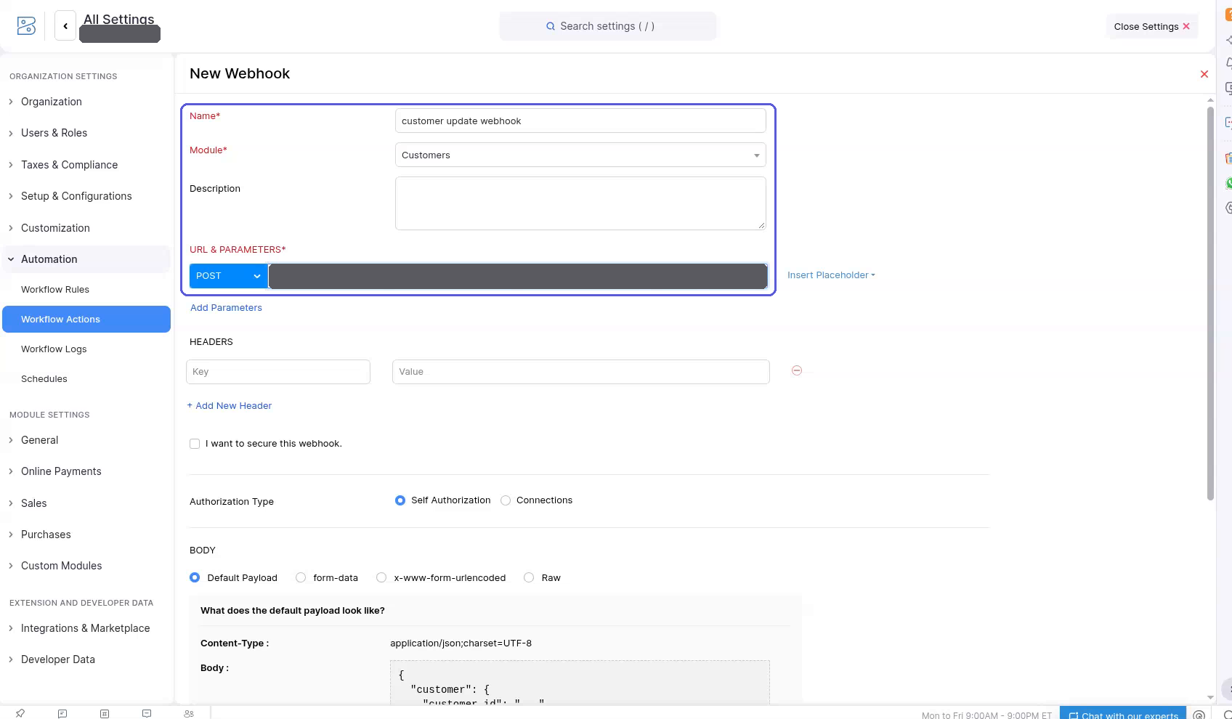The height and width of the screenshot is (719, 1232).
Task: Close the New Webhook form with red X
Action: coord(1204,74)
